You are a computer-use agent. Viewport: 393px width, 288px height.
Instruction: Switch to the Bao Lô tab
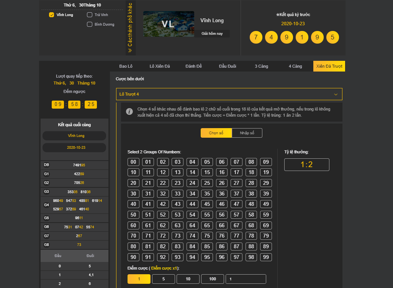pyautogui.click(x=126, y=66)
